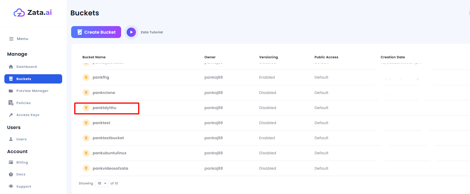Viewport: 470px width, 194px height.
Task: Open the rows-per-page dropdown showing 10
Action: [x=102, y=183]
